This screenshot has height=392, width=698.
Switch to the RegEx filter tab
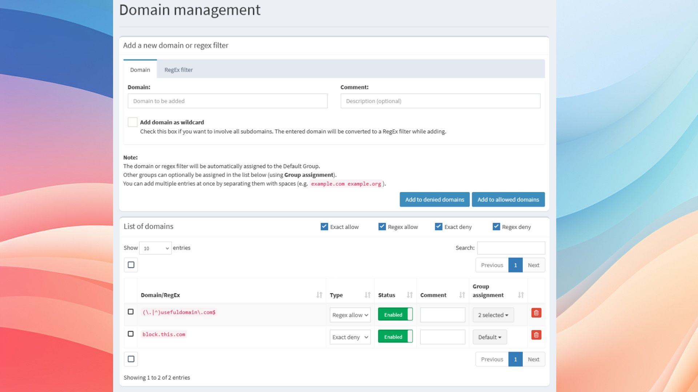click(x=178, y=70)
